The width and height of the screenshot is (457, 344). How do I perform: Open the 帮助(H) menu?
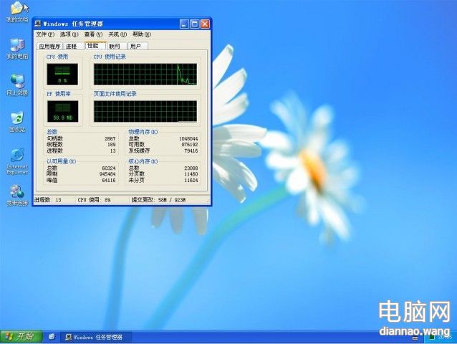138,34
